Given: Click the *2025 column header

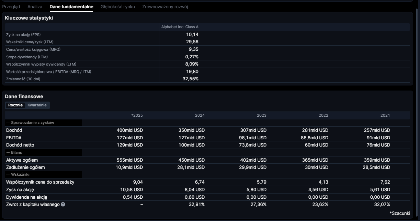Looking at the screenshot, I should pos(137,115).
